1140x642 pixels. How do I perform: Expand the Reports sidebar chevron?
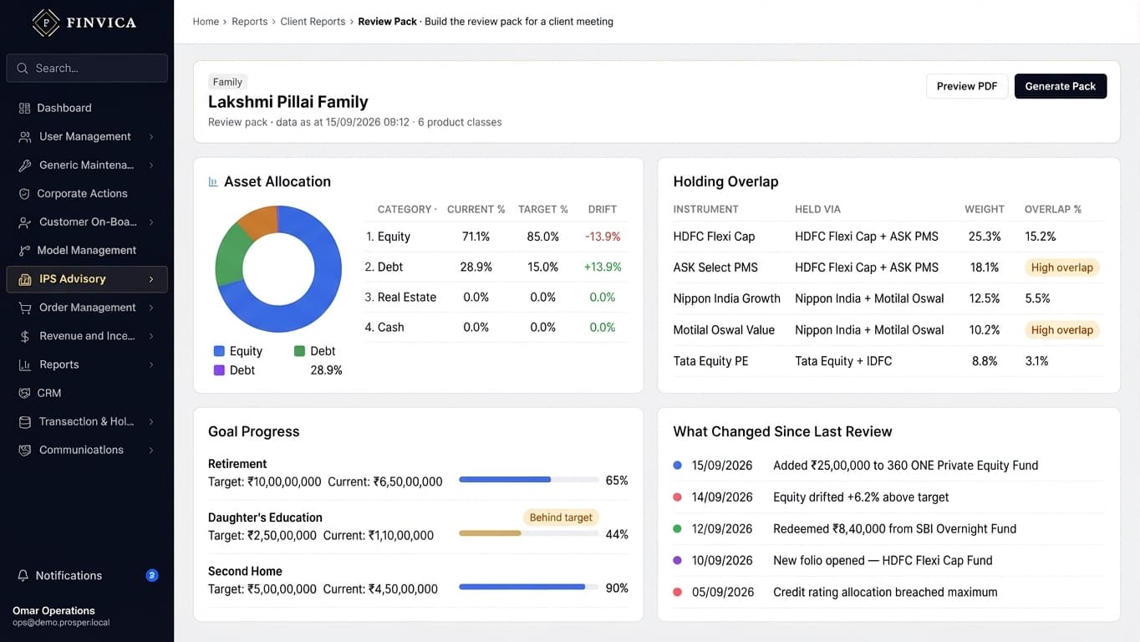pyautogui.click(x=151, y=364)
